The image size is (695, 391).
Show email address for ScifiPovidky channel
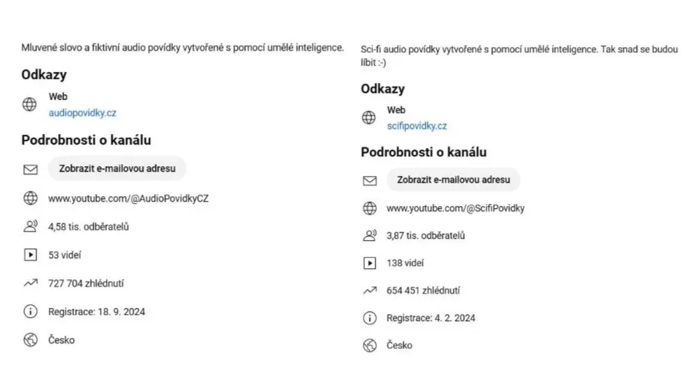tap(453, 180)
